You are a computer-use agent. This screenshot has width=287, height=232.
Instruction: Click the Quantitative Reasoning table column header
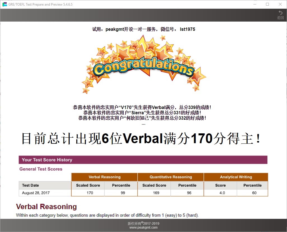coord(171,177)
